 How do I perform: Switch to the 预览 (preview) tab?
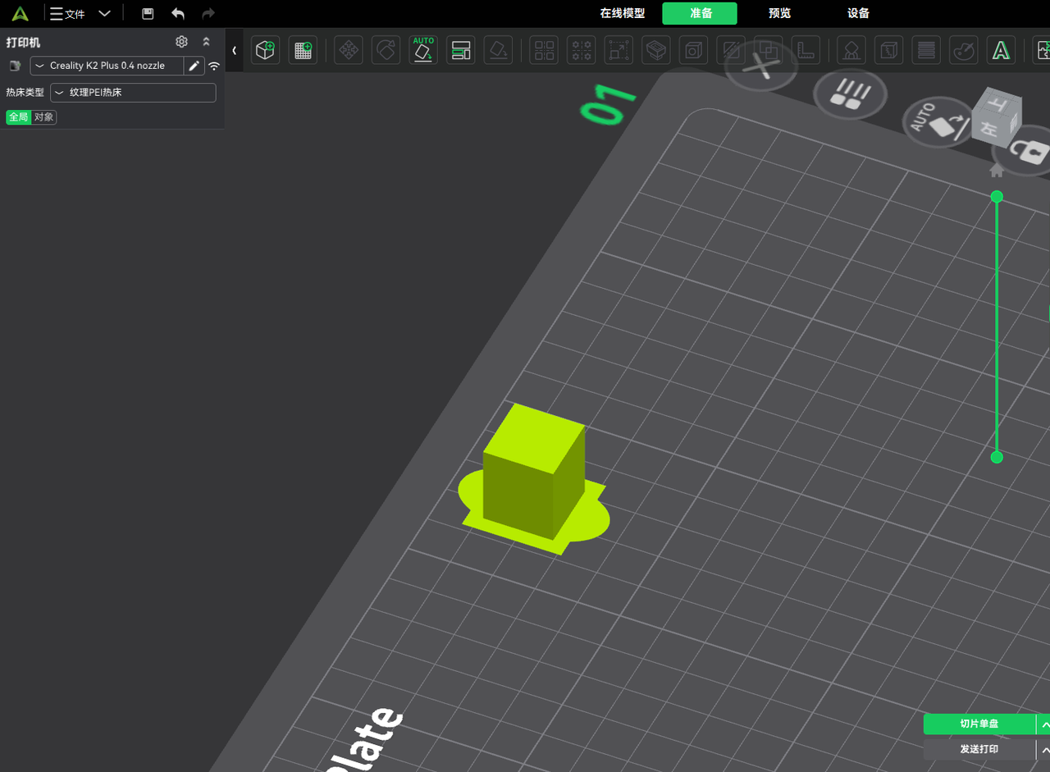(x=779, y=13)
